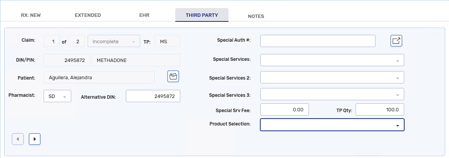This screenshot has height=158, width=449.
Task: Open the EXTENDED tab
Action: point(88,15)
